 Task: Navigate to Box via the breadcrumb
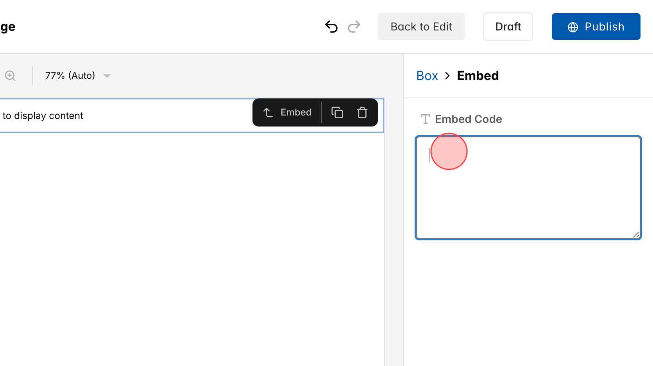[427, 75]
